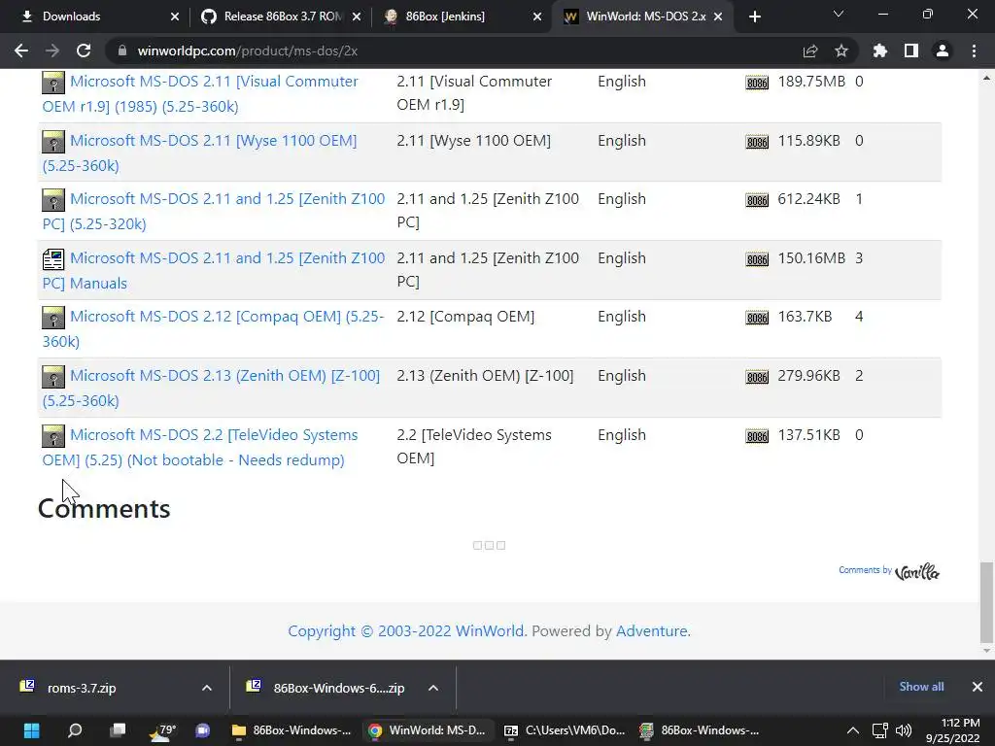Open the Chrome profile avatar
The width and height of the screenshot is (995, 746).
943,51
